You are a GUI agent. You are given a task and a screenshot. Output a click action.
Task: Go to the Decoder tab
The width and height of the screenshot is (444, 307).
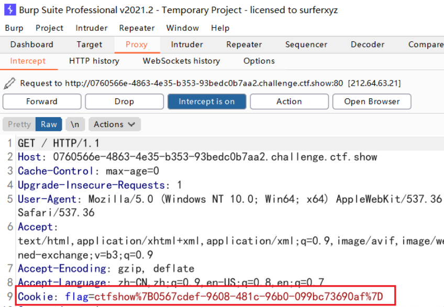368,44
